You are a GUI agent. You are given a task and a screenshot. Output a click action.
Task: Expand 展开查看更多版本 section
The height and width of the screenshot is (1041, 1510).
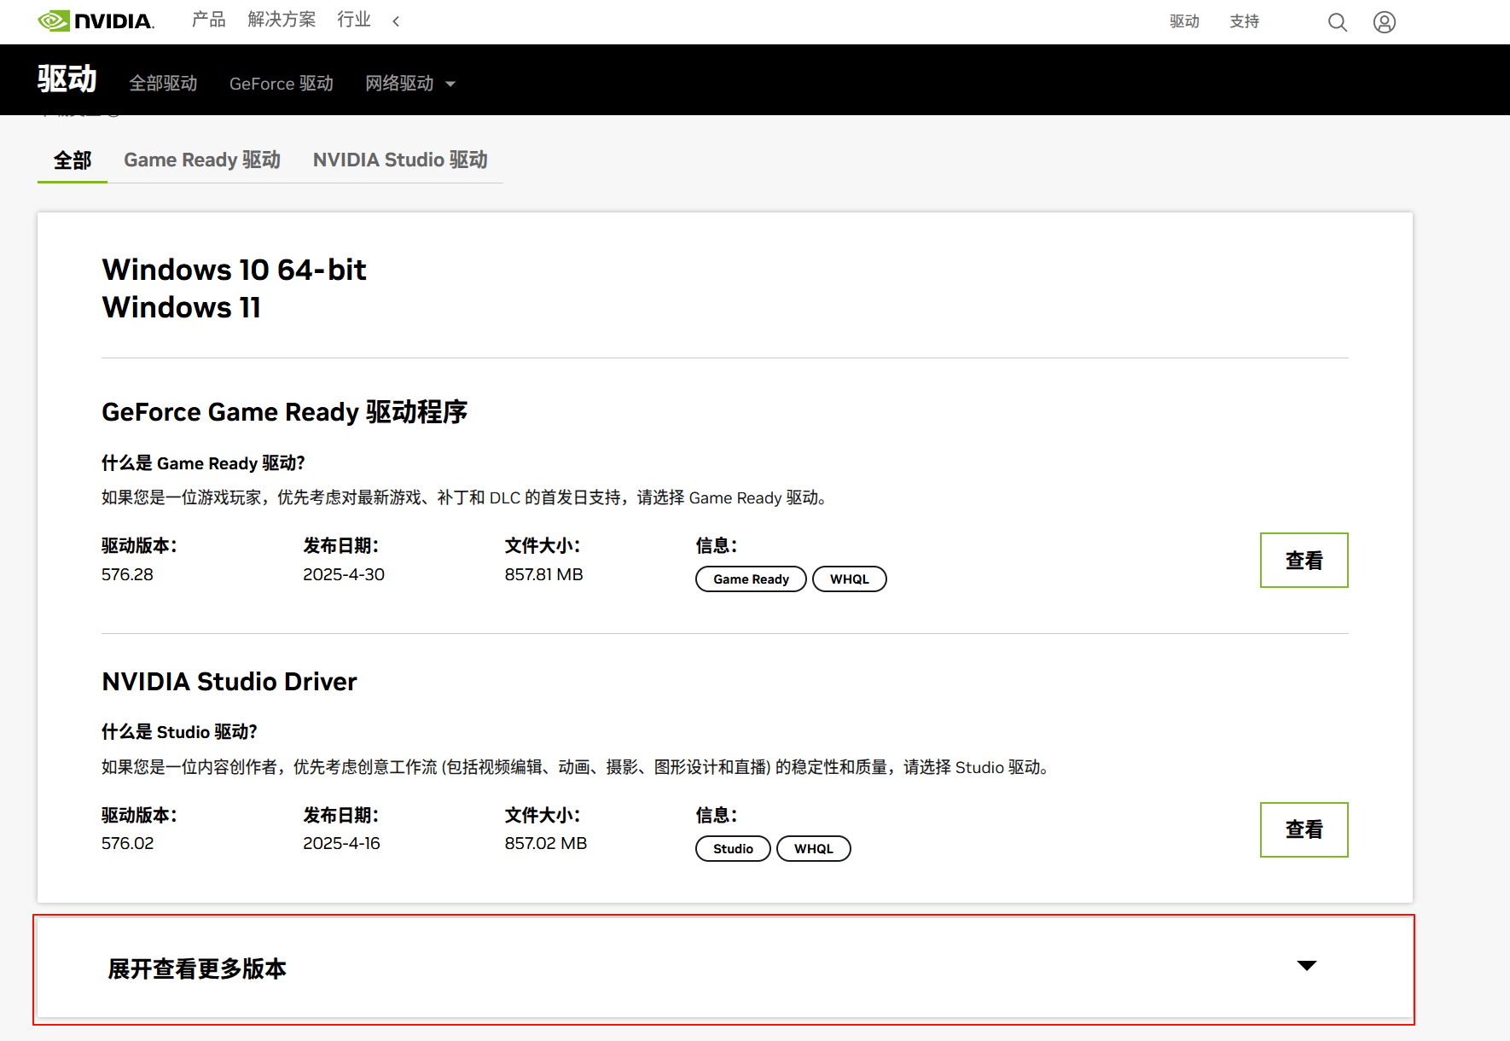(x=724, y=968)
